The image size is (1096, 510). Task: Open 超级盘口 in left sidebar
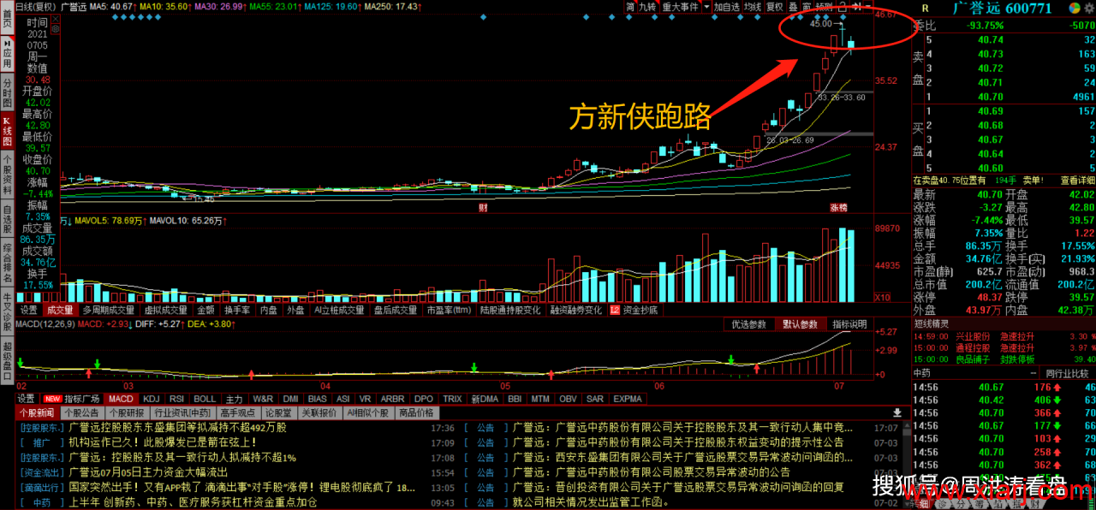tap(7, 360)
